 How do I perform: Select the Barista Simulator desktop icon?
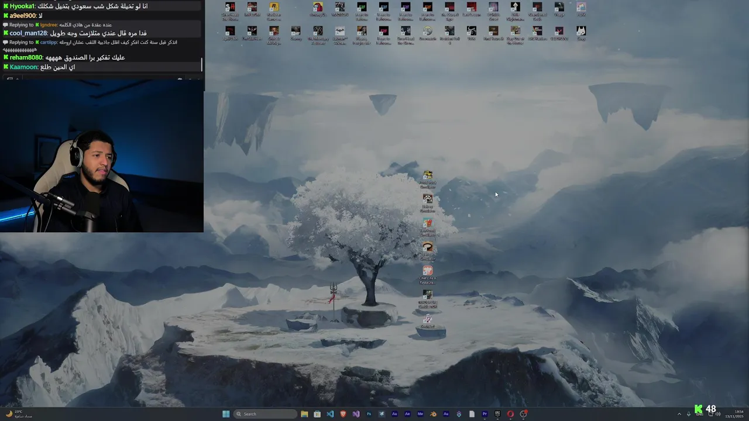(x=428, y=251)
